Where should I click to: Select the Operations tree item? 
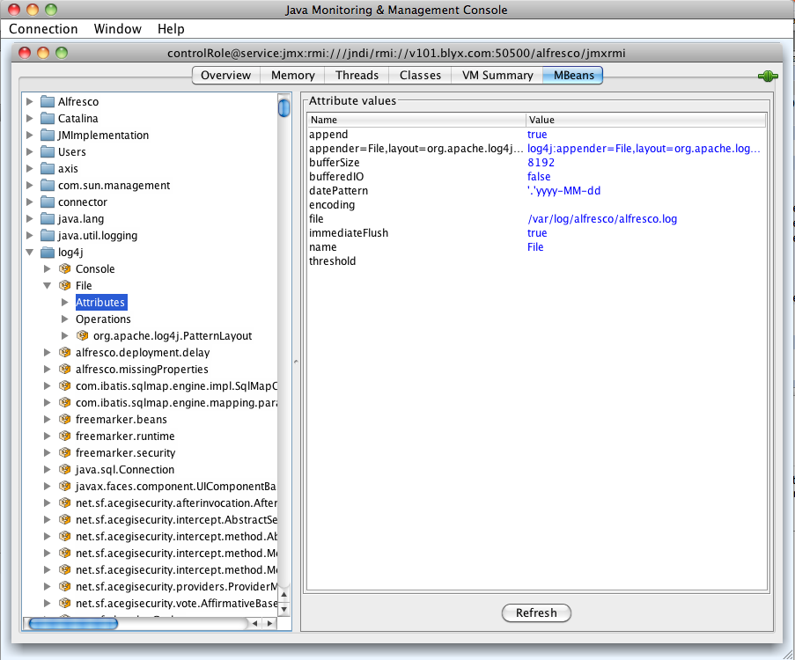(103, 319)
